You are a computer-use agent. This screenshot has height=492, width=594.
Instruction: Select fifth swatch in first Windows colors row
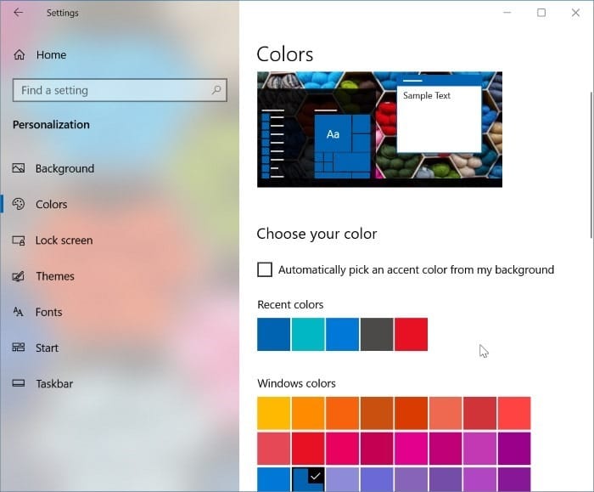click(412, 413)
